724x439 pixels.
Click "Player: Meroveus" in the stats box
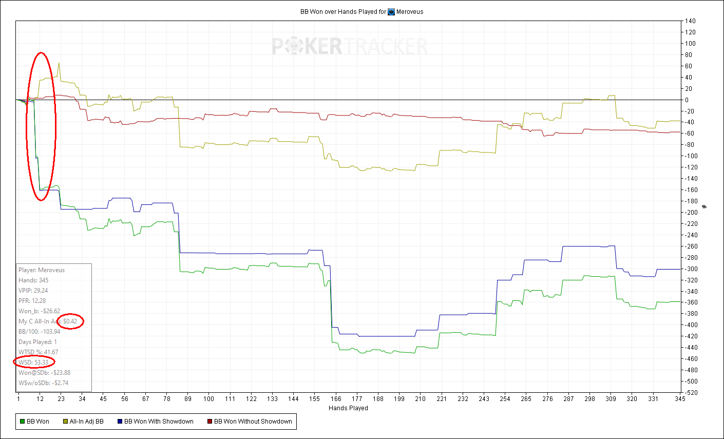coord(42,270)
